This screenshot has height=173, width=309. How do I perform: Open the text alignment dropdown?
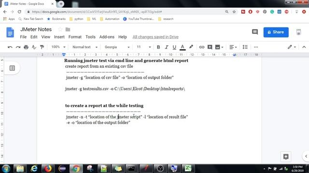[233, 47]
